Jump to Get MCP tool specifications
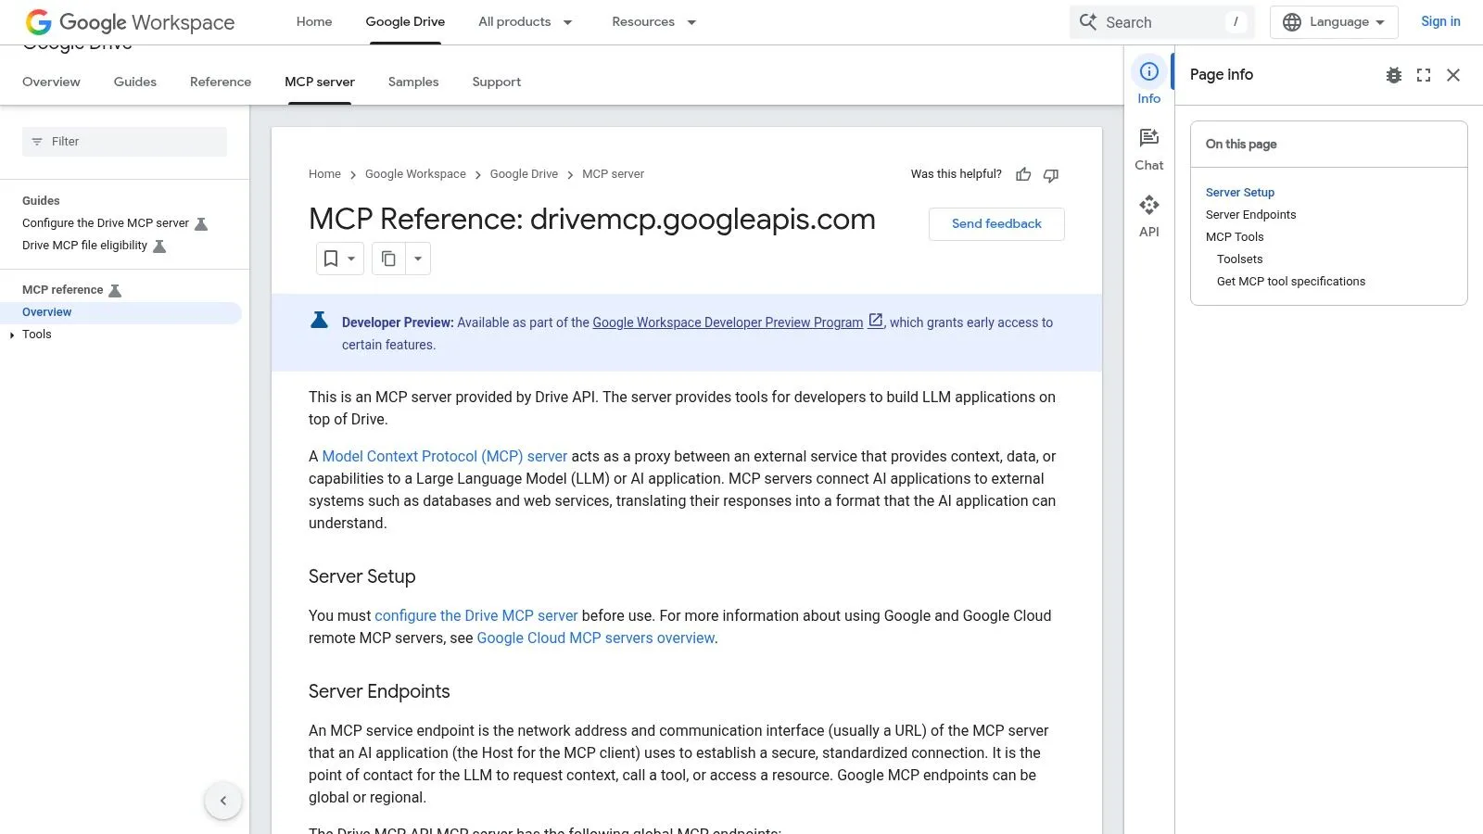 [1291, 281]
